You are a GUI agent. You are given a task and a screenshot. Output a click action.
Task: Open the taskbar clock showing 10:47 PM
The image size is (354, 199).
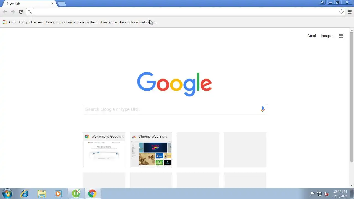(340, 194)
